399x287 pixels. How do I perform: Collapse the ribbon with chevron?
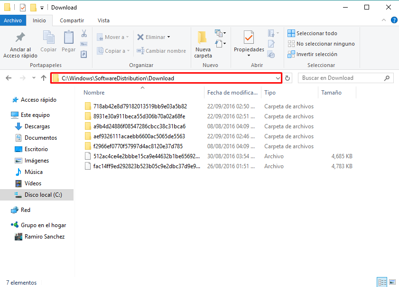384,20
